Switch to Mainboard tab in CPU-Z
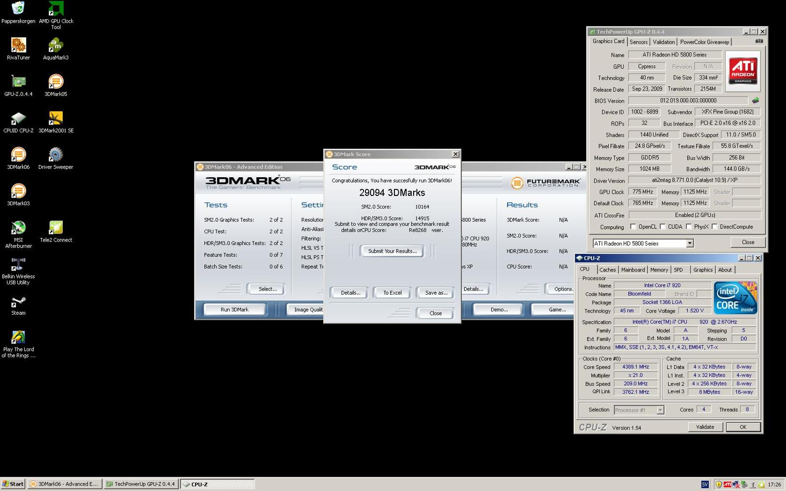 pyautogui.click(x=633, y=270)
